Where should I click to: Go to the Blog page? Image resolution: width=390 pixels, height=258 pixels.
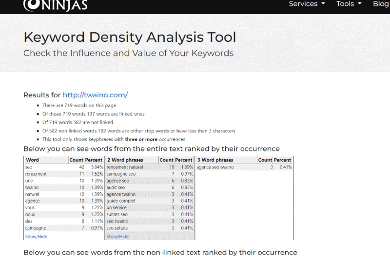[381, 4]
